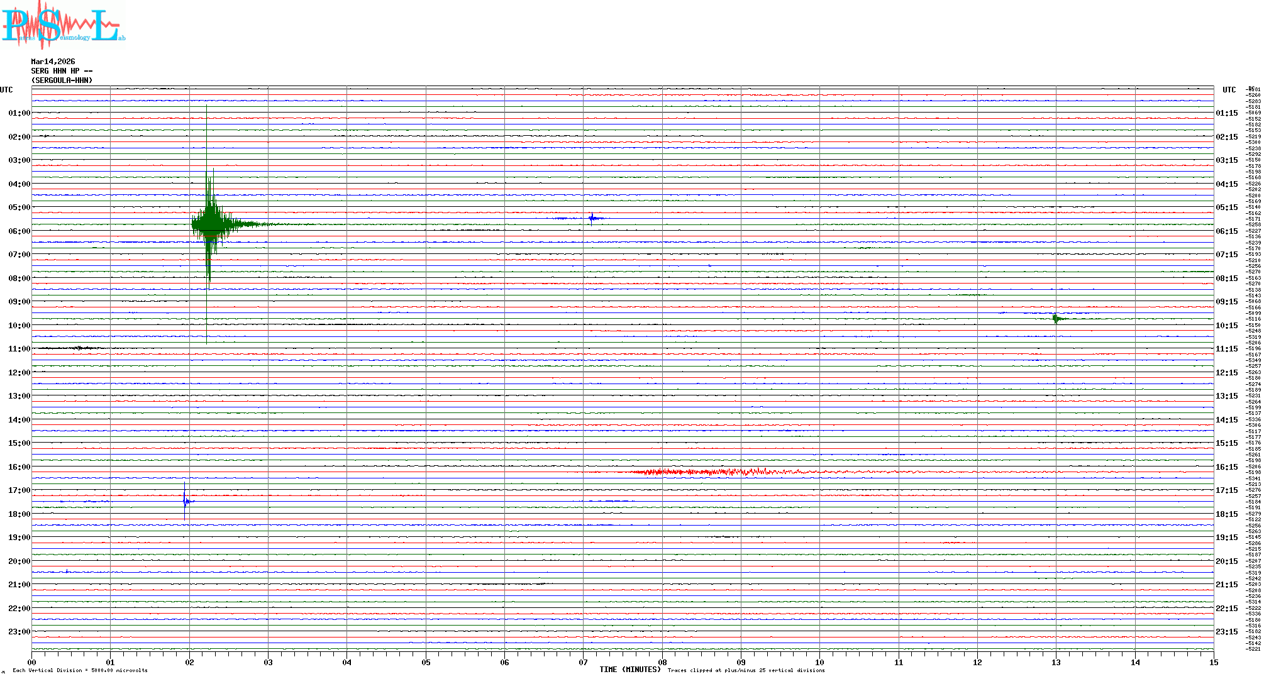Click minute 15 on the bottom time axis
Viewport: 1264px width, 679px height.
pyautogui.click(x=1213, y=662)
